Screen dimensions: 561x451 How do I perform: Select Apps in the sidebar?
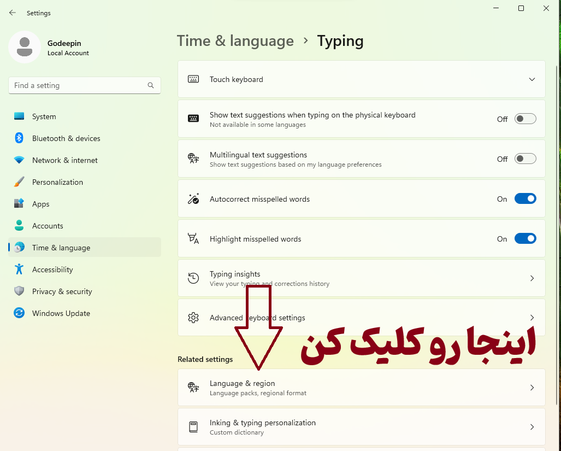pos(85,204)
